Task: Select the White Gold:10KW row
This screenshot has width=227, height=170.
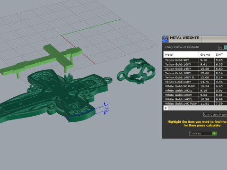Action: pyautogui.click(x=195, y=95)
